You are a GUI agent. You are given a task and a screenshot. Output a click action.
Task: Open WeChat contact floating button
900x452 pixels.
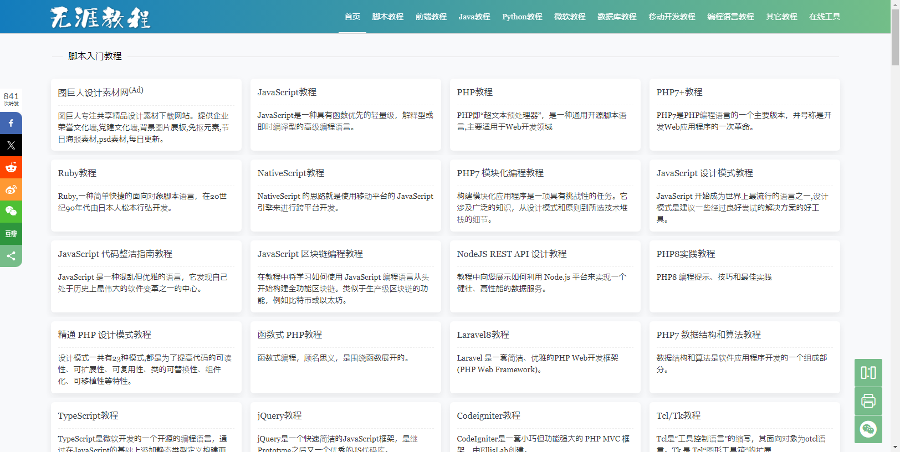868,429
